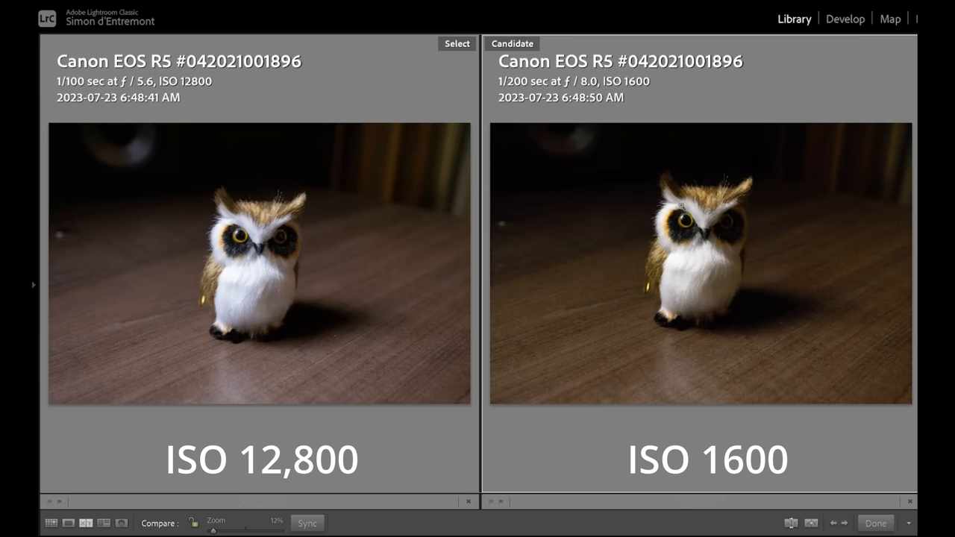Close the Select image filmstrip cell
This screenshot has width=955, height=537.
coord(469,501)
